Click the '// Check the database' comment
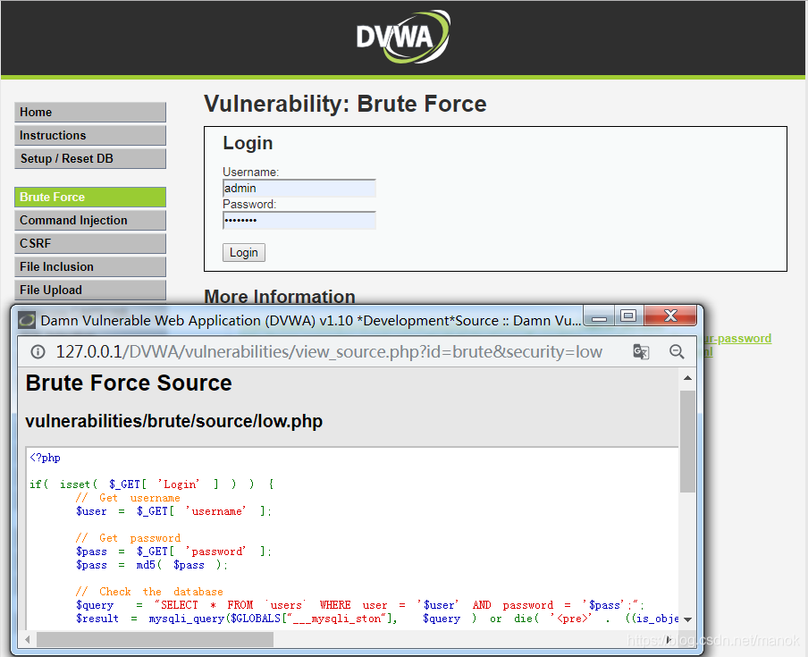 click(149, 592)
